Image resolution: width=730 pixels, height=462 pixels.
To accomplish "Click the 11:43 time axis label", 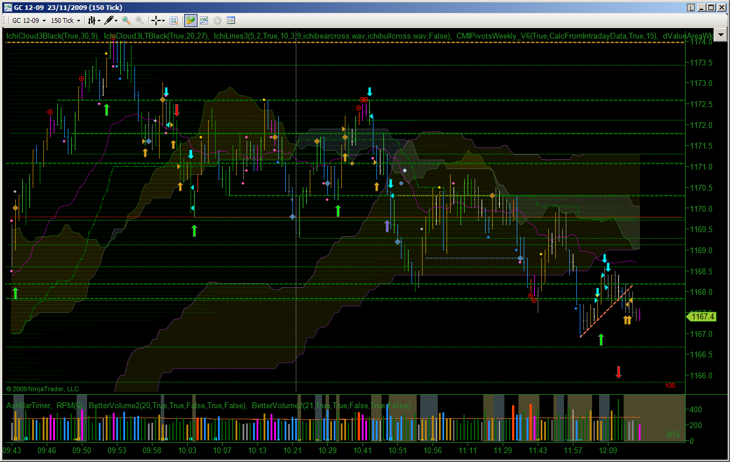I will point(538,451).
